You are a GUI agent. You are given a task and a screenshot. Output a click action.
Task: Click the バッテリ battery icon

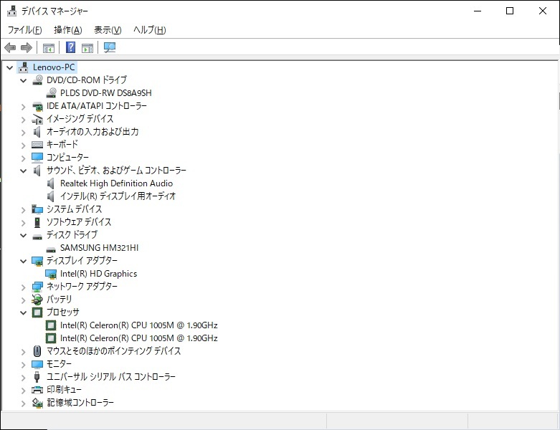(x=37, y=300)
